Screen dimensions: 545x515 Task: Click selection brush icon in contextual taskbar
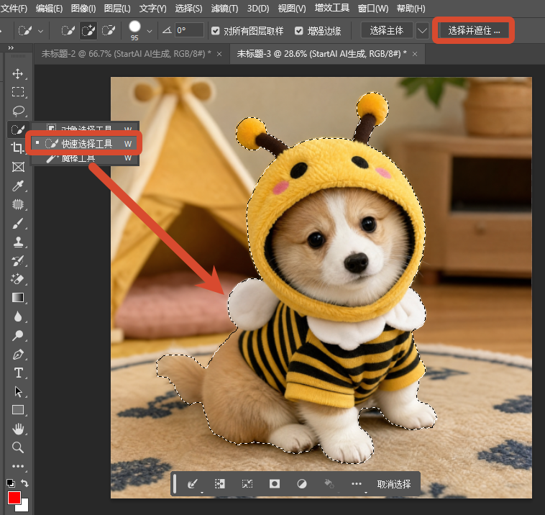[192, 483]
